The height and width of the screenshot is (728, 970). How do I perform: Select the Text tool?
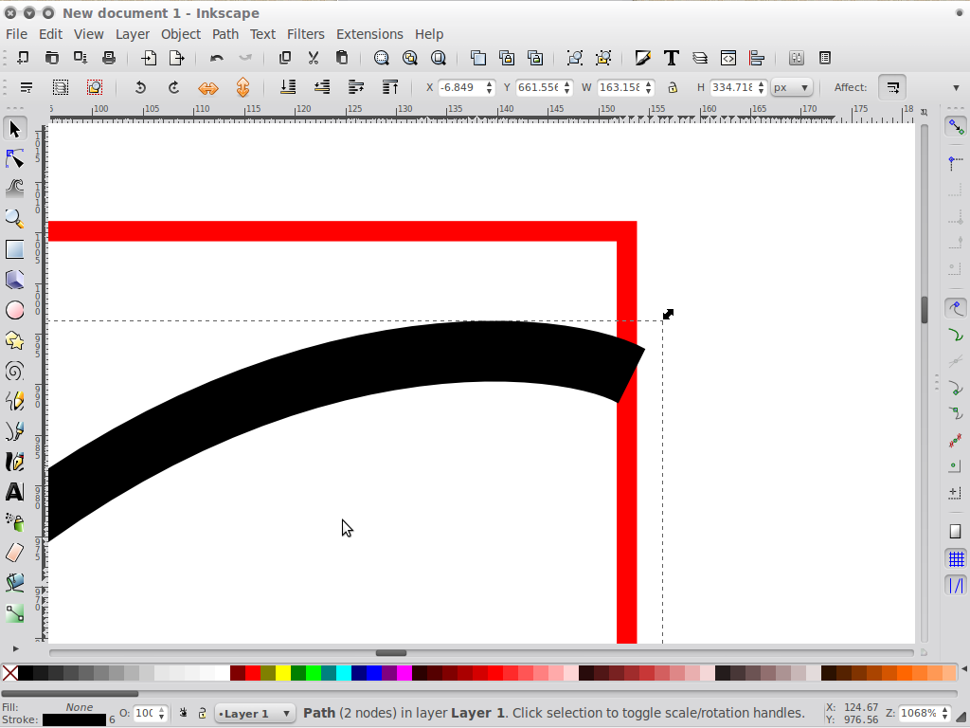tap(14, 492)
